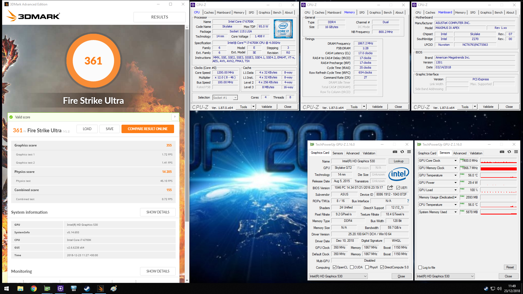Click Steam tray icon in system tray
Viewport: 523px width, 294px height.
click(x=486, y=289)
